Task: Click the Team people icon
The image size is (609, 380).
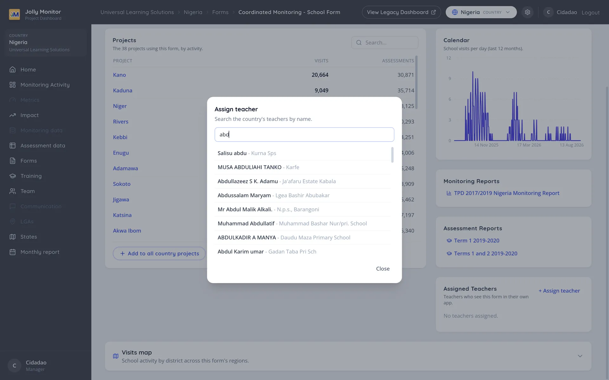Action: (13, 191)
